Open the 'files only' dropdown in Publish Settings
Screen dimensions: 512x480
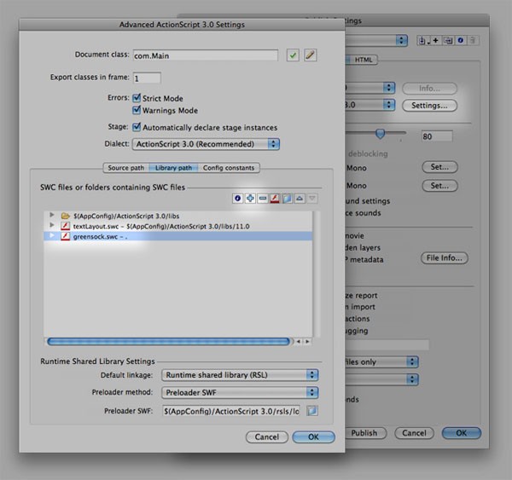[381, 361]
